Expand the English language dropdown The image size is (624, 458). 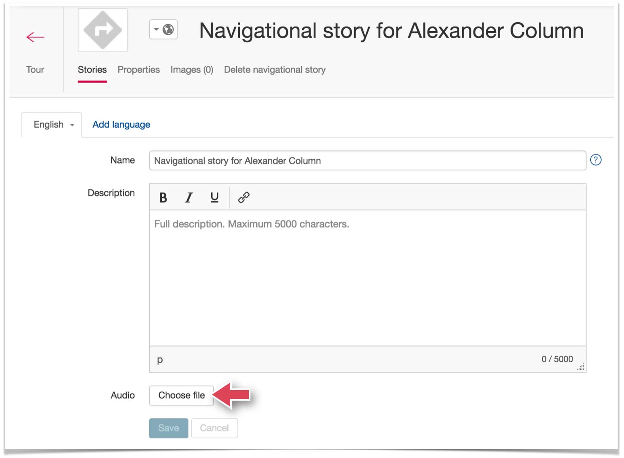(54, 125)
